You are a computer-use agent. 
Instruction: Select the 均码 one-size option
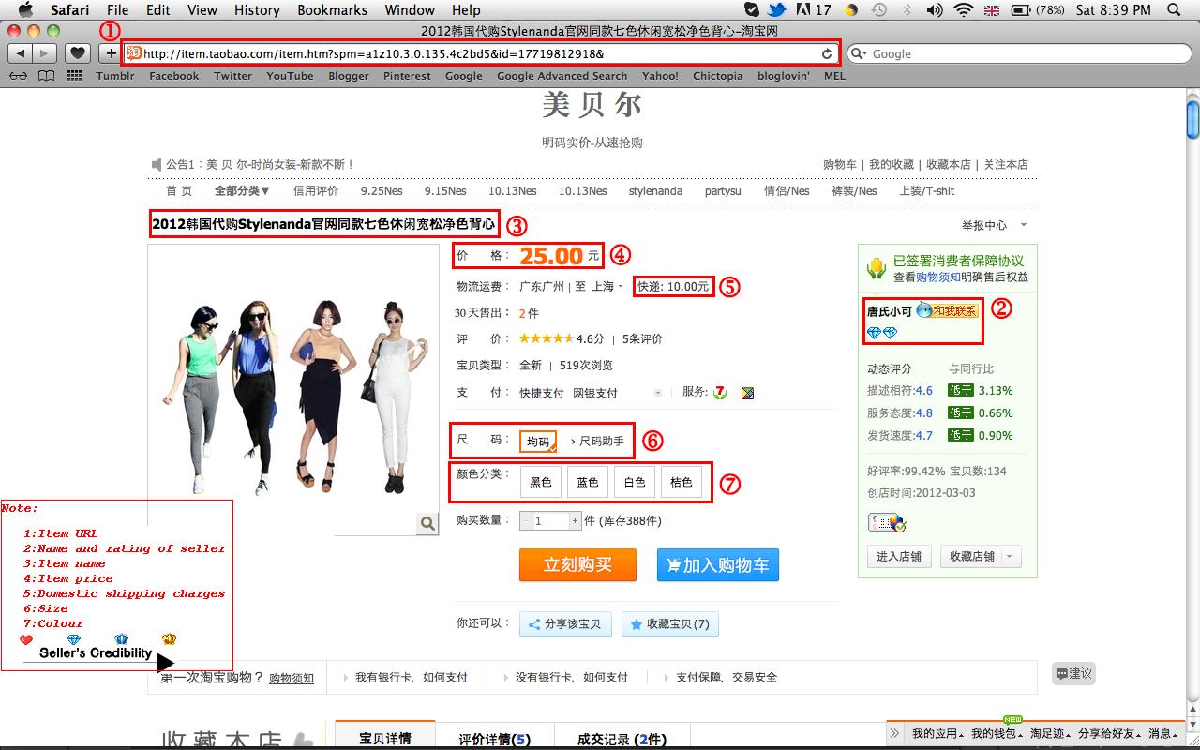click(x=537, y=439)
